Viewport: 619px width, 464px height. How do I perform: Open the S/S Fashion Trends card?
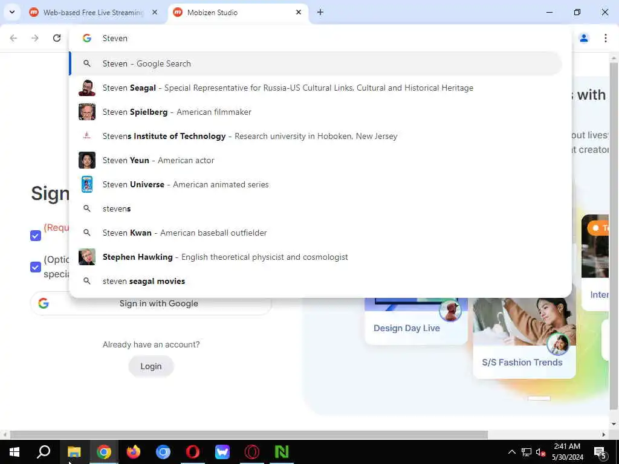click(x=524, y=338)
